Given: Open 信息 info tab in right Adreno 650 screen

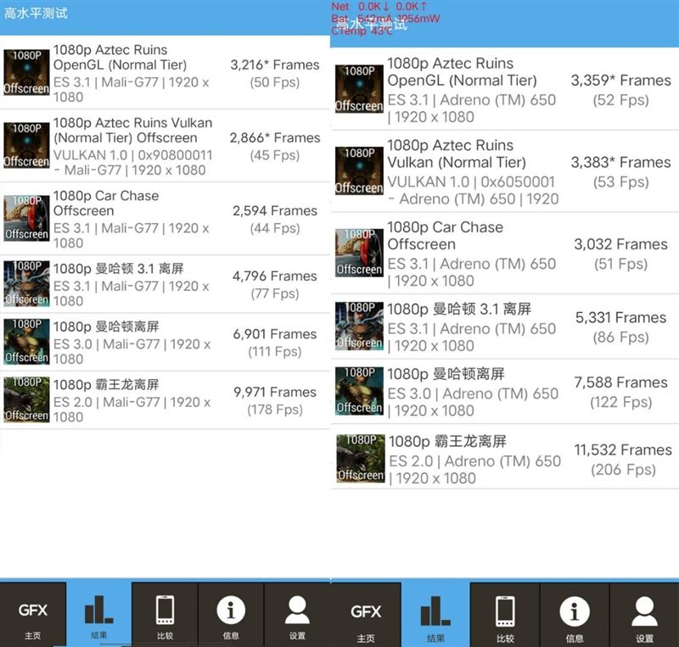Looking at the screenshot, I should tap(575, 615).
